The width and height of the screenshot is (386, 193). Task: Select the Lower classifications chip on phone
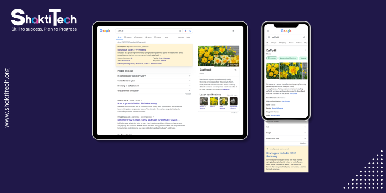coord(288,58)
